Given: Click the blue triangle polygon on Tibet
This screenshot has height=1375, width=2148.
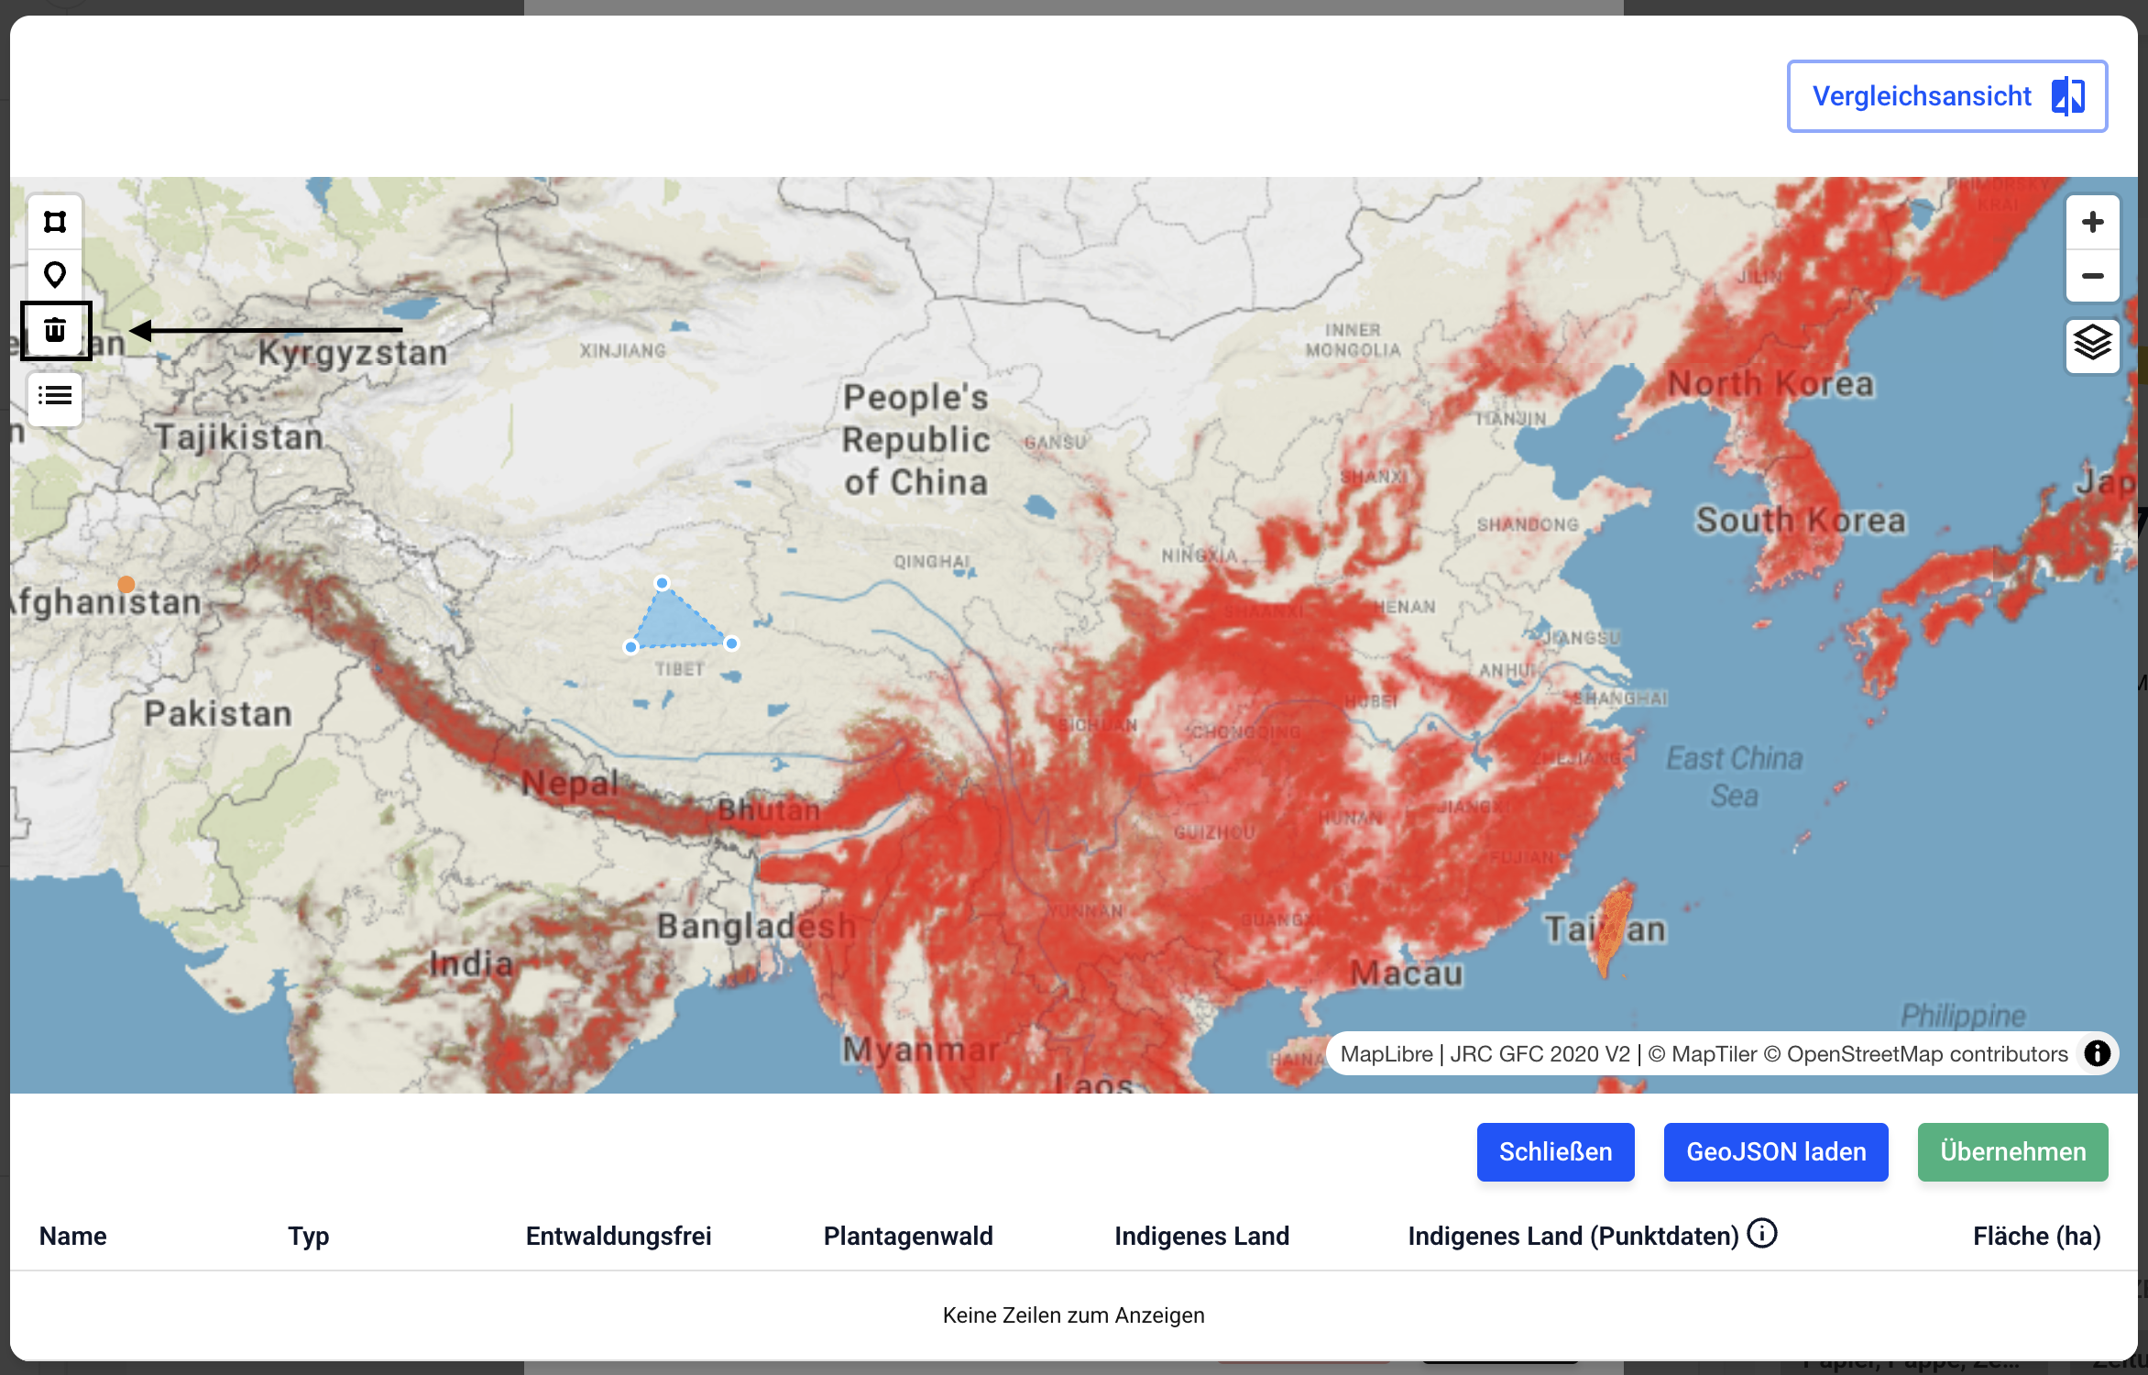Looking at the screenshot, I should click(676, 626).
